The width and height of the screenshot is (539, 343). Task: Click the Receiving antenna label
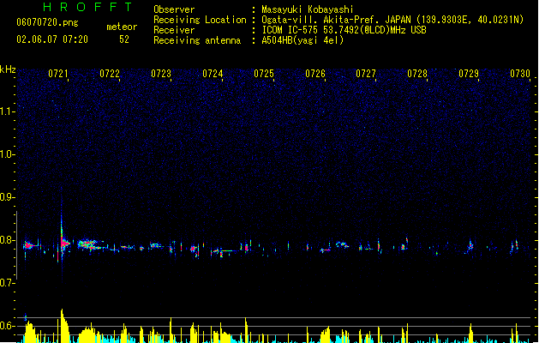tap(197, 40)
